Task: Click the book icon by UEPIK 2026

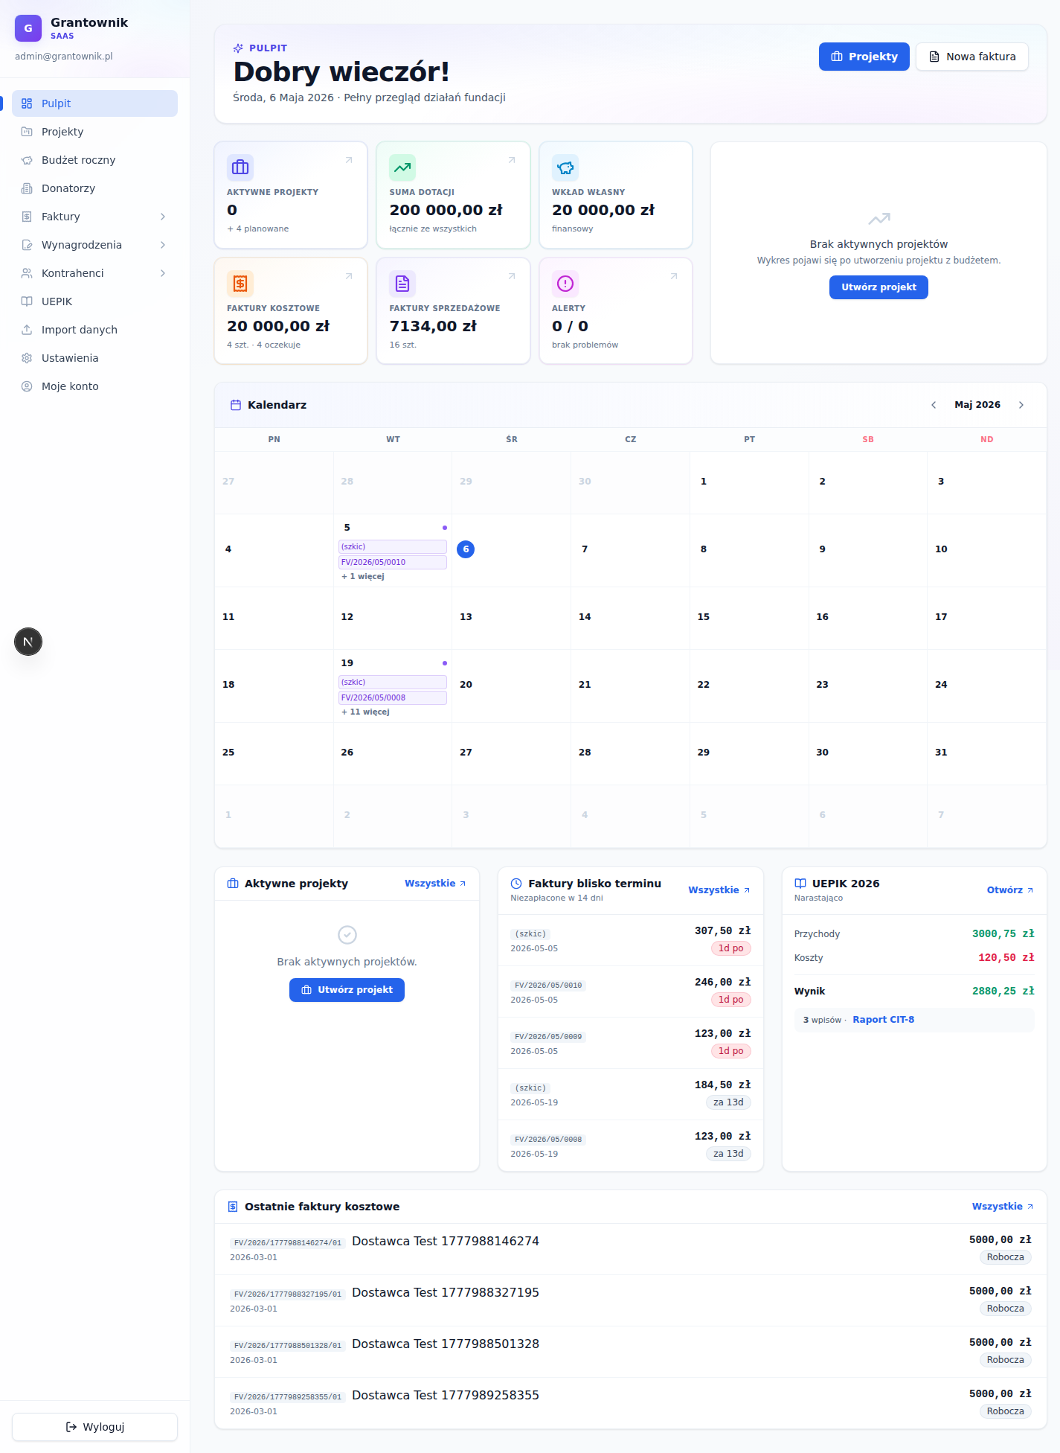Action: 800,884
